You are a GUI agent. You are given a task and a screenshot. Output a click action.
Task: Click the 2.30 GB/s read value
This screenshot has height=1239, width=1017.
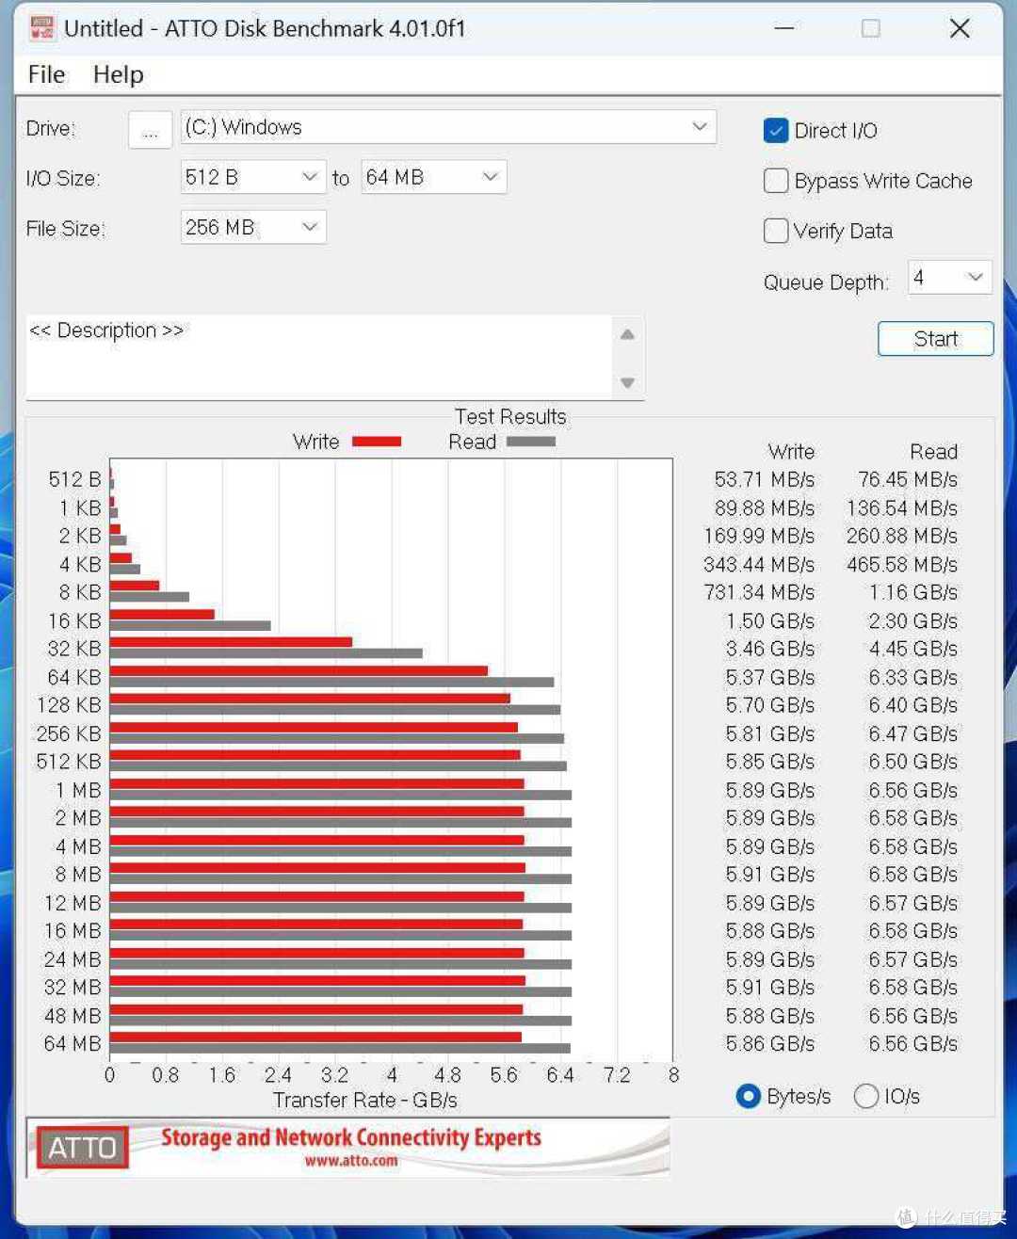913,621
